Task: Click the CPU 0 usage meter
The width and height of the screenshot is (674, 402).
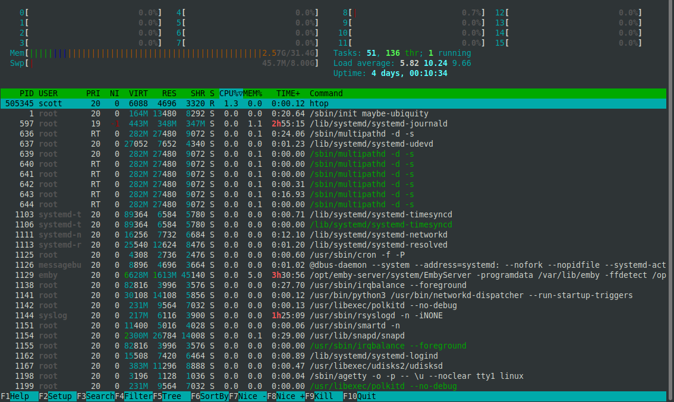Action: pyautogui.click(x=90, y=12)
